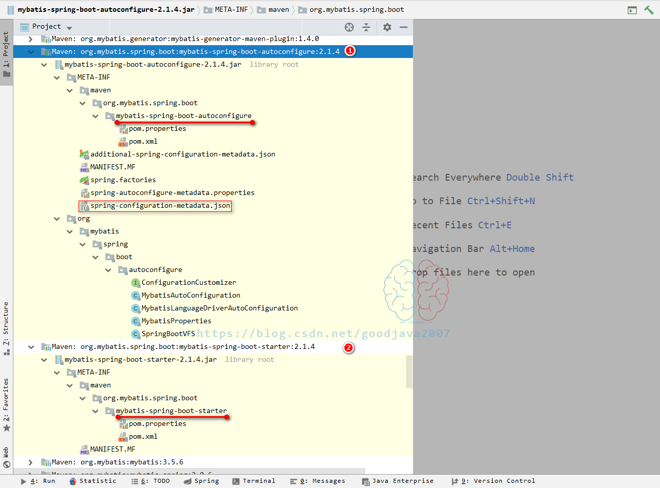The width and height of the screenshot is (660, 488).
Task: Click maven breadcrumb in navigation bar
Action: pyautogui.click(x=274, y=10)
